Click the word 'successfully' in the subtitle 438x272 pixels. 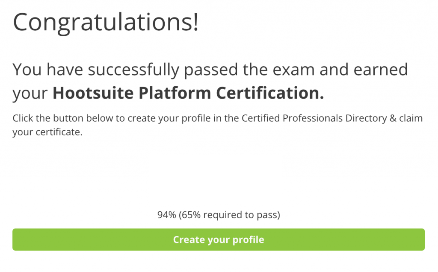click(133, 70)
